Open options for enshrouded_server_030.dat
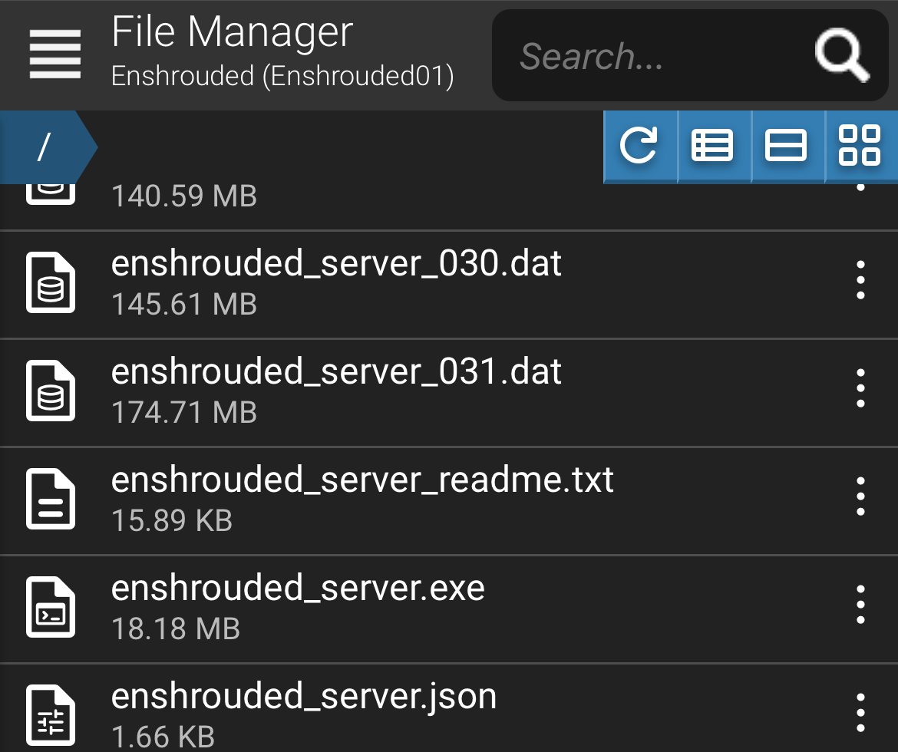Viewport: 898px width, 752px height. [860, 280]
